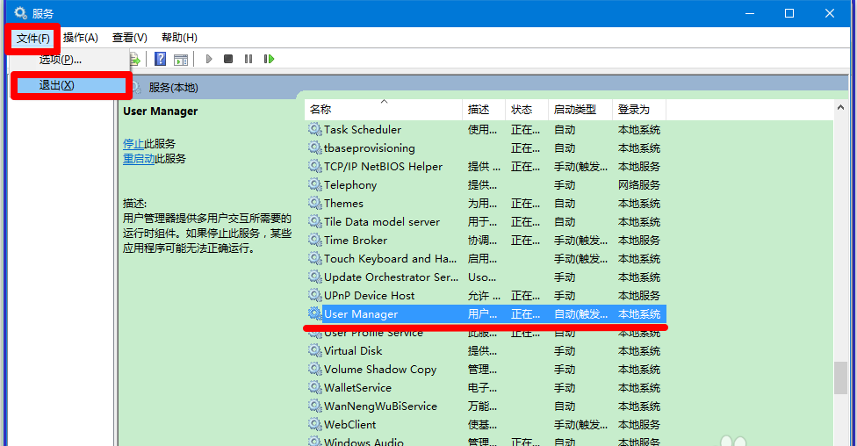
Task: Sort list by the 名称 column header
Action: (383, 110)
